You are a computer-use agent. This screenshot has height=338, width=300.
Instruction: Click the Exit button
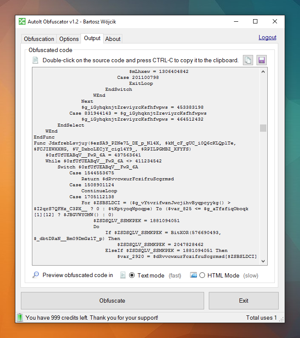tap(243, 300)
